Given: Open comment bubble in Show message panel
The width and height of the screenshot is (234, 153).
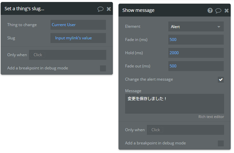Looking at the screenshot, I should point(218,11).
